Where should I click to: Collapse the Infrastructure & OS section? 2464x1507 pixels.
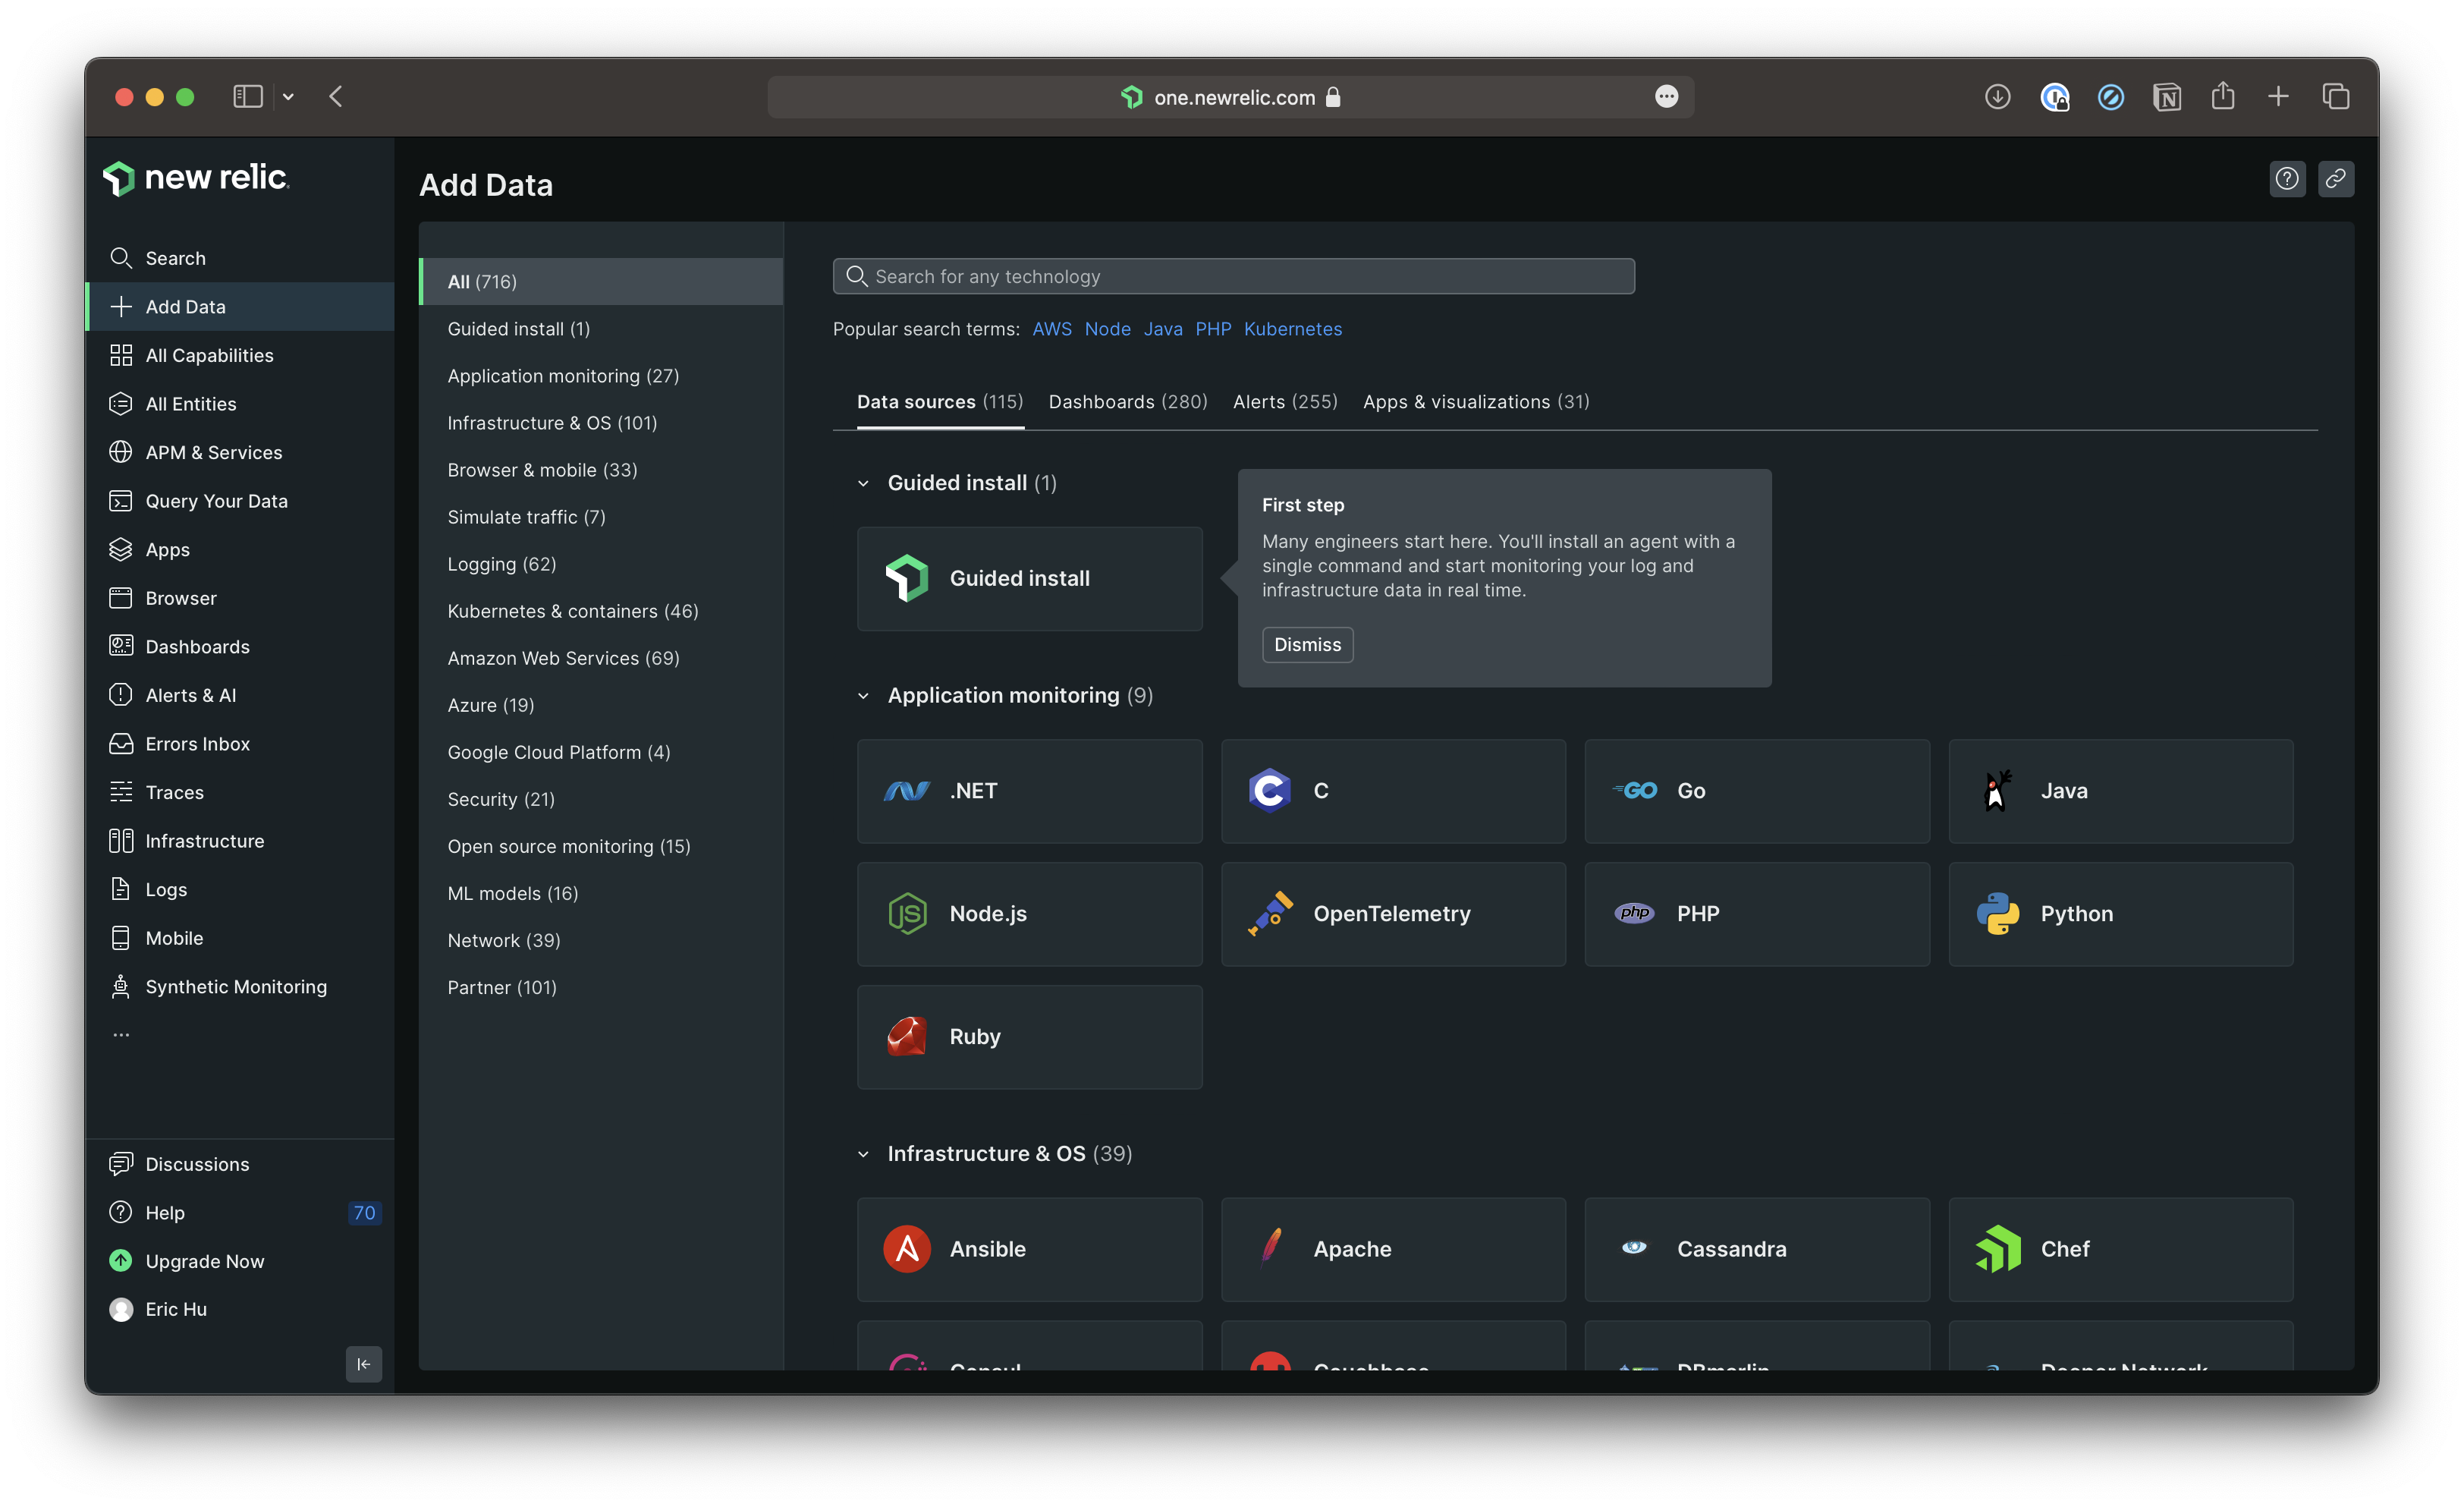(863, 1153)
